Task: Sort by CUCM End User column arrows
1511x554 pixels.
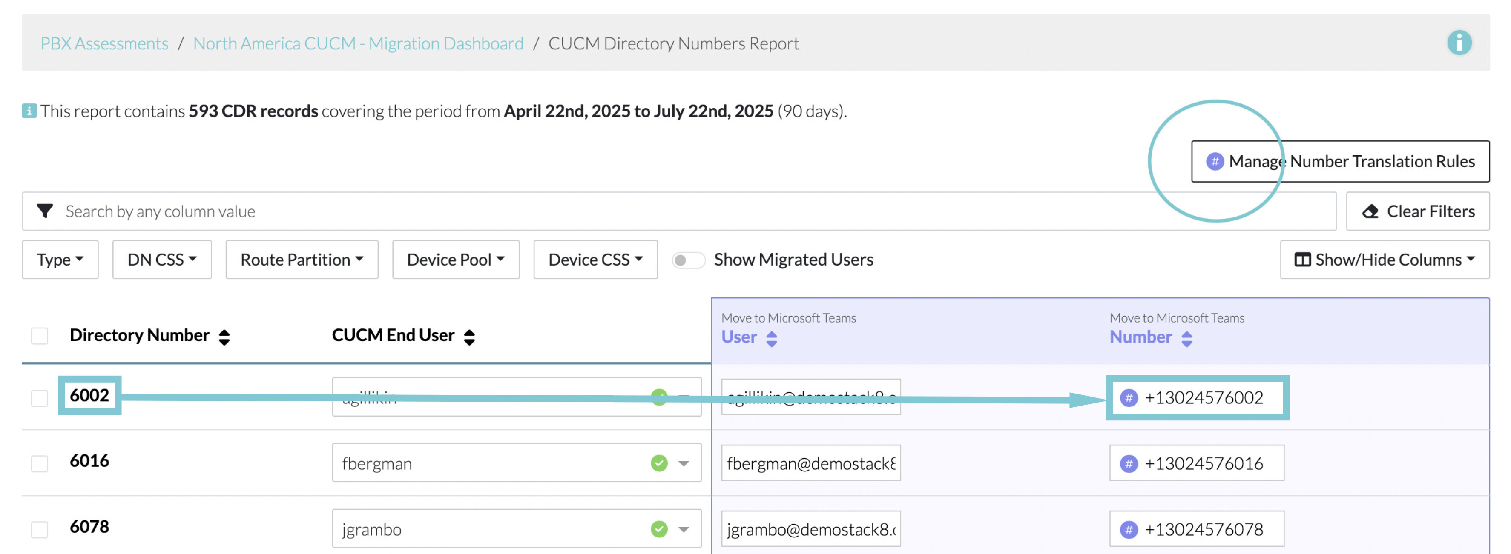Action: click(468, 337)
